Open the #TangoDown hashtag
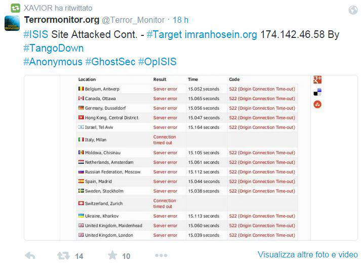The image size is (361, 264). [53, 48]
